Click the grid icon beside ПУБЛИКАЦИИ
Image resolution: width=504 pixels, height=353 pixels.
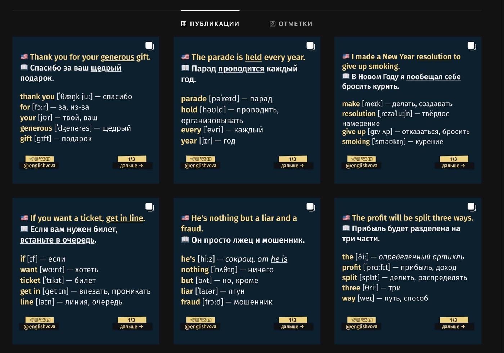(x=184, y=24)
